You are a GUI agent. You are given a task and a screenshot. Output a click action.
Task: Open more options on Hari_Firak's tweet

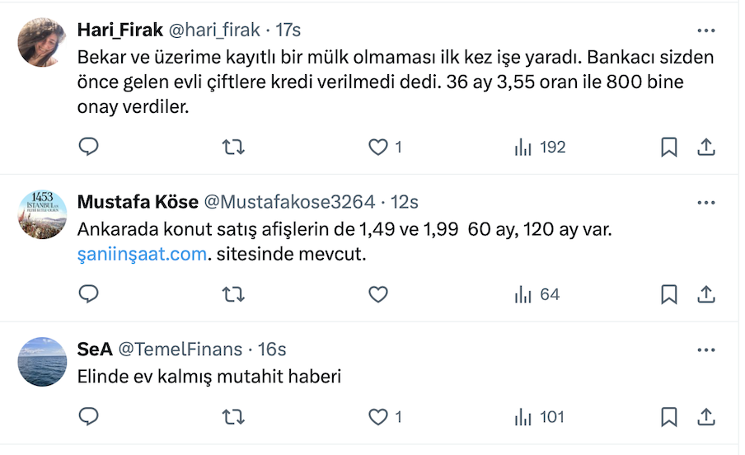point(705,30)
